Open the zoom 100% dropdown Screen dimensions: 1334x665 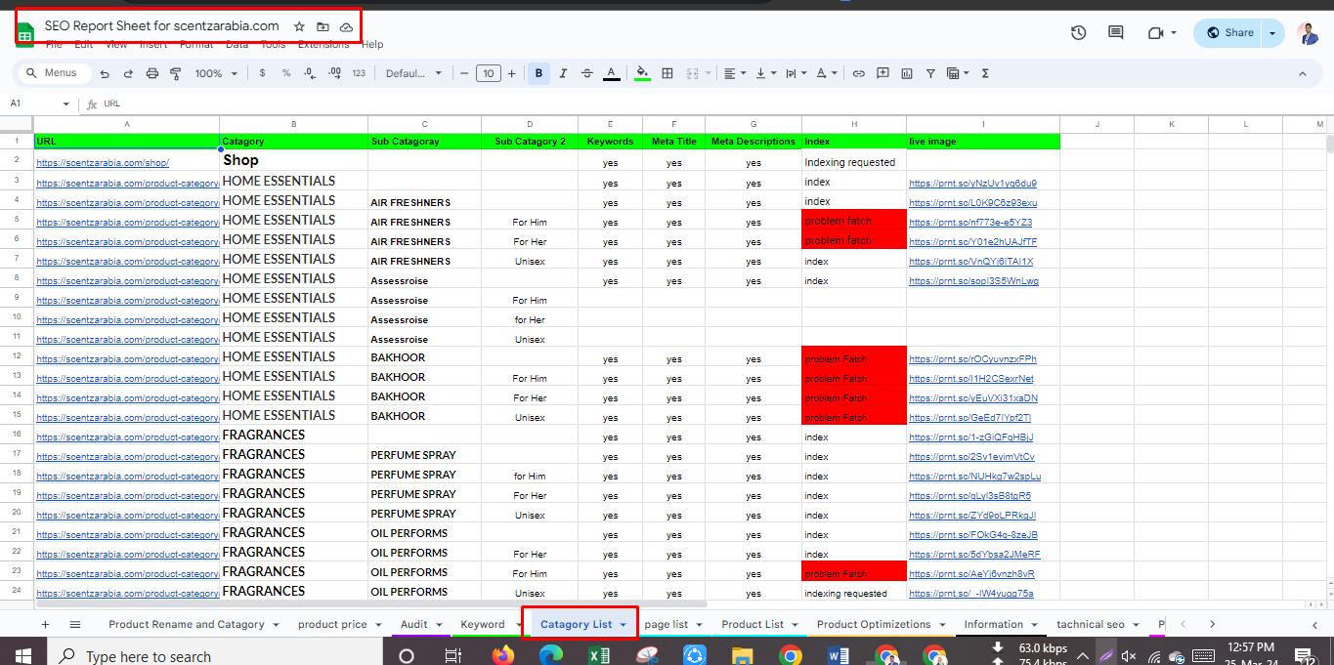tap(216, 73)
